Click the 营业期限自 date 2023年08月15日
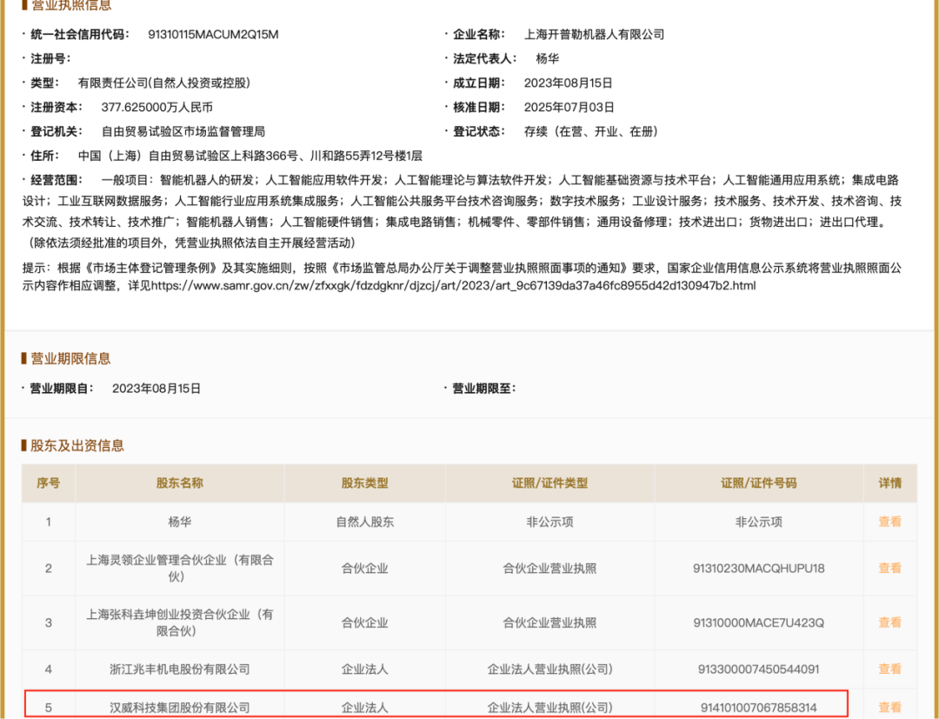The height and width of the screenshot is (719, 939). [153, 388]
